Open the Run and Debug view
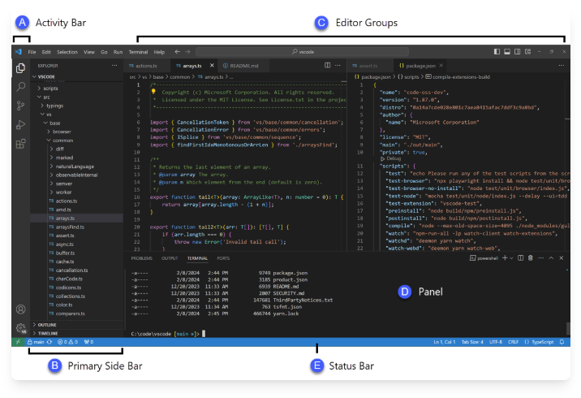Screen dimensions: 581x398 pos(21,125)
